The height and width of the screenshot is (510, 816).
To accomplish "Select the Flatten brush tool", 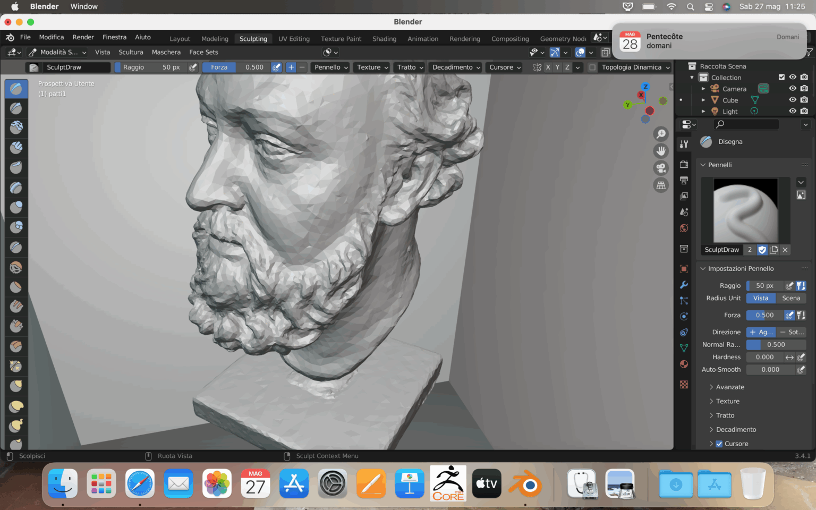I will pyautogui.click(x=16, y=287).
